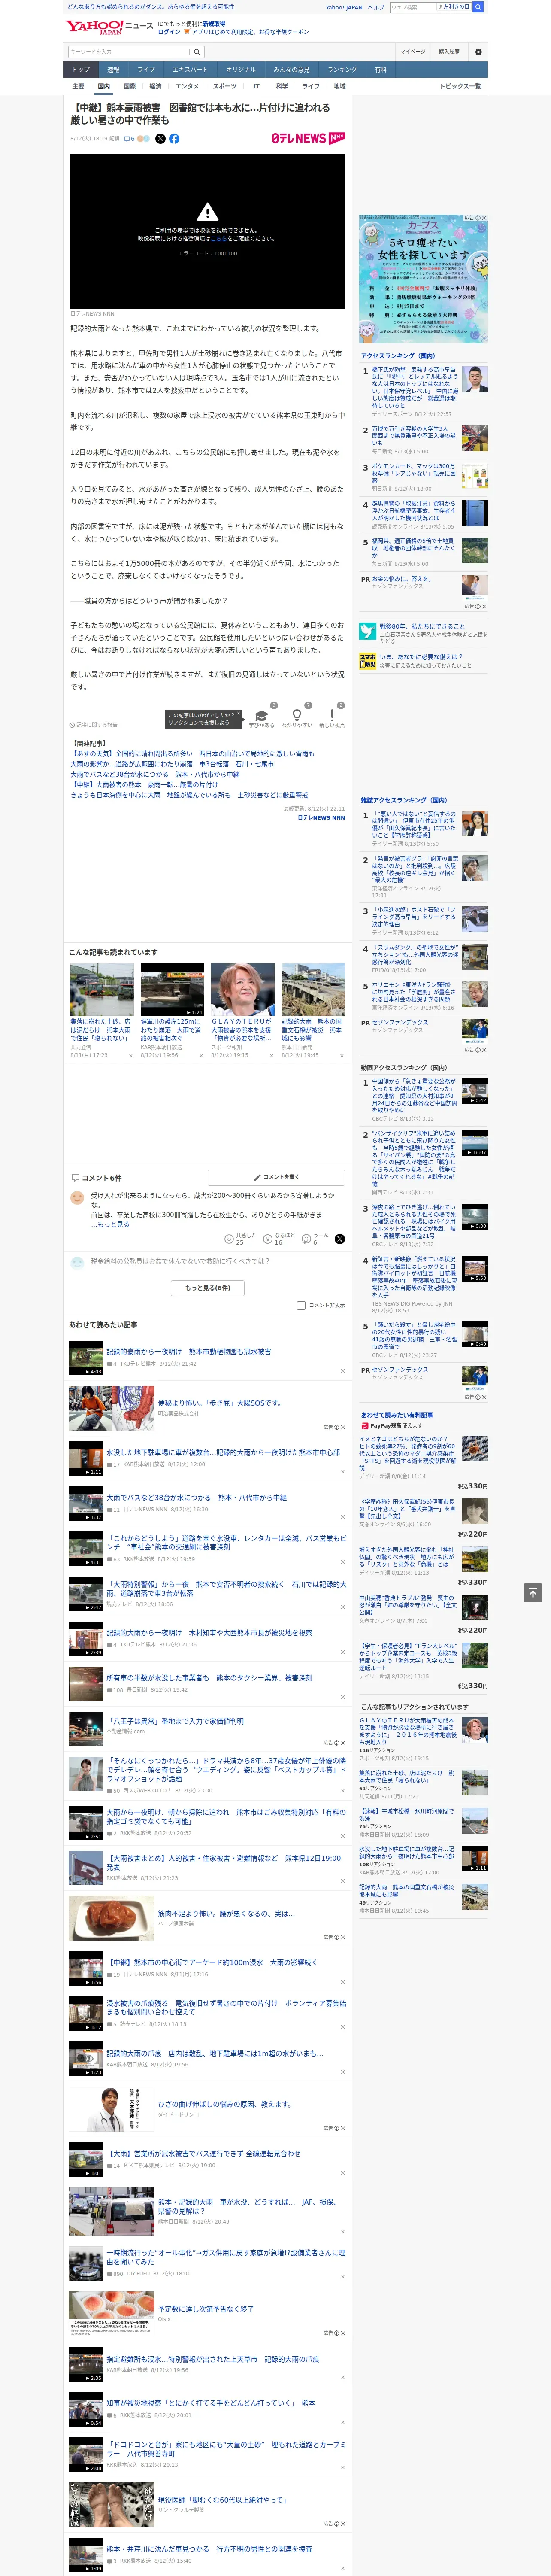Click 新しい視点 exclamation reaction
This screenshot has height=2576, width=551.
pos(332,716)
